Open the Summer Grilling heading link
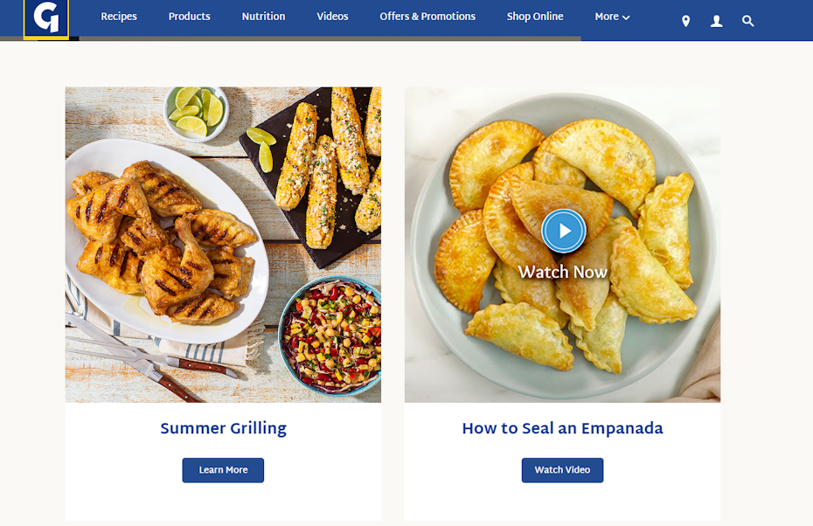 click(223, 428)
